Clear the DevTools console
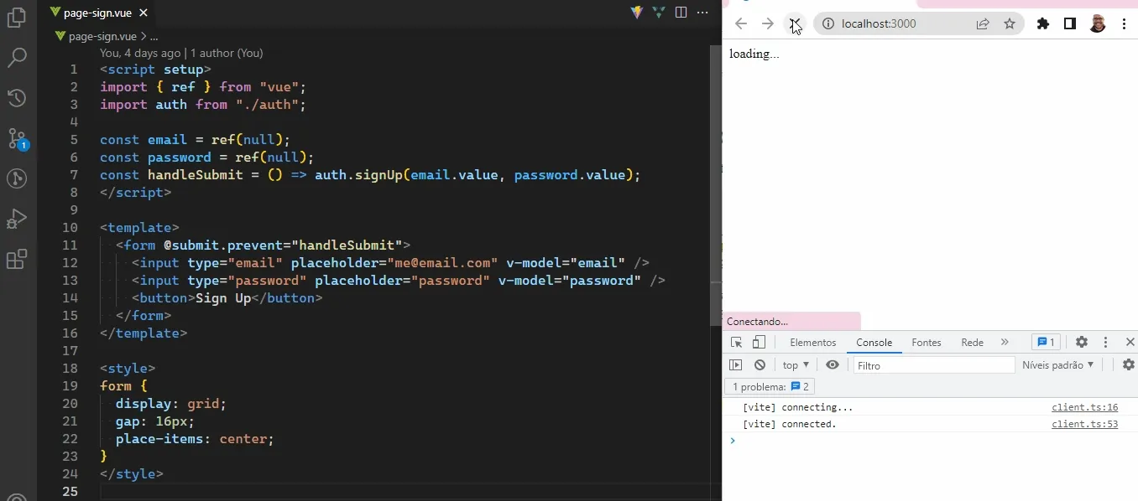This screenshot has width=1138, height=501. (760, 364)
